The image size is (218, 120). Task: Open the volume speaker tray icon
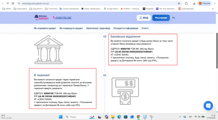click(x=199, y=117)
